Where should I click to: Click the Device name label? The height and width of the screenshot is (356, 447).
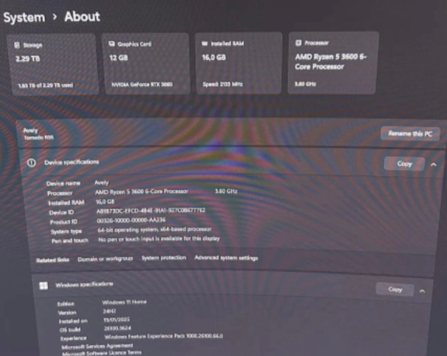pos(63,183)
